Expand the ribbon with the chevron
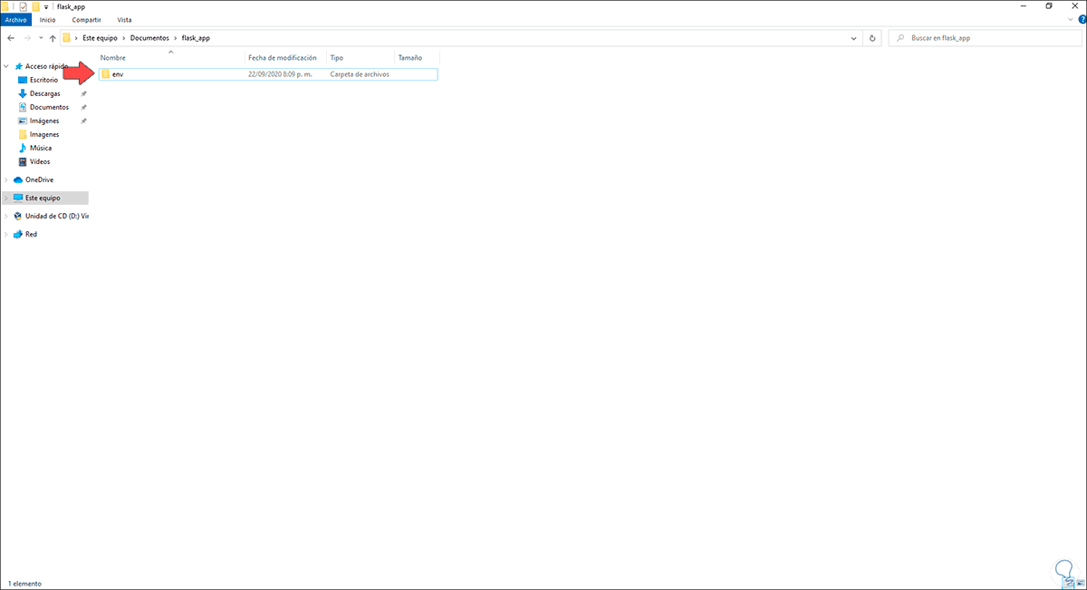Screen dimensions: 1087x590 point(1069,19)
